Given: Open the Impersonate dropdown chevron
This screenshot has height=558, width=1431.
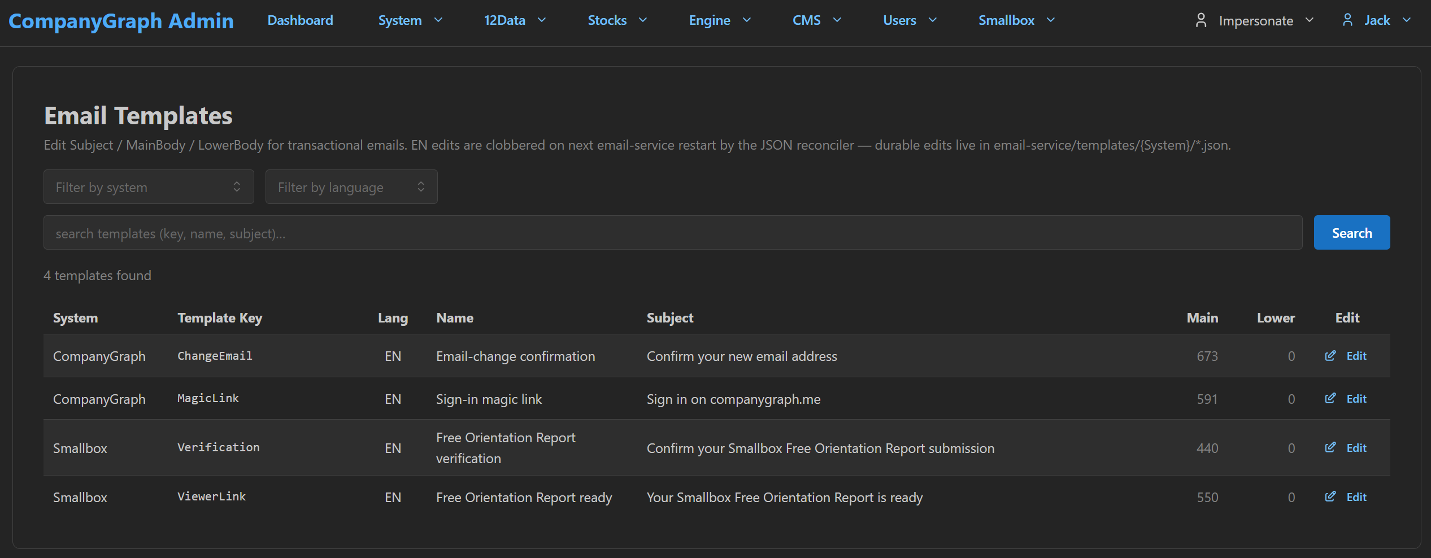Looking at the screenshot, I should (x=1310, y=20).
